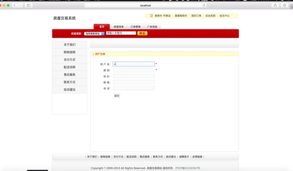Open footer 诚聘英才 link
Viewport: 293px width, 171px height.
(x=184, y=157)
